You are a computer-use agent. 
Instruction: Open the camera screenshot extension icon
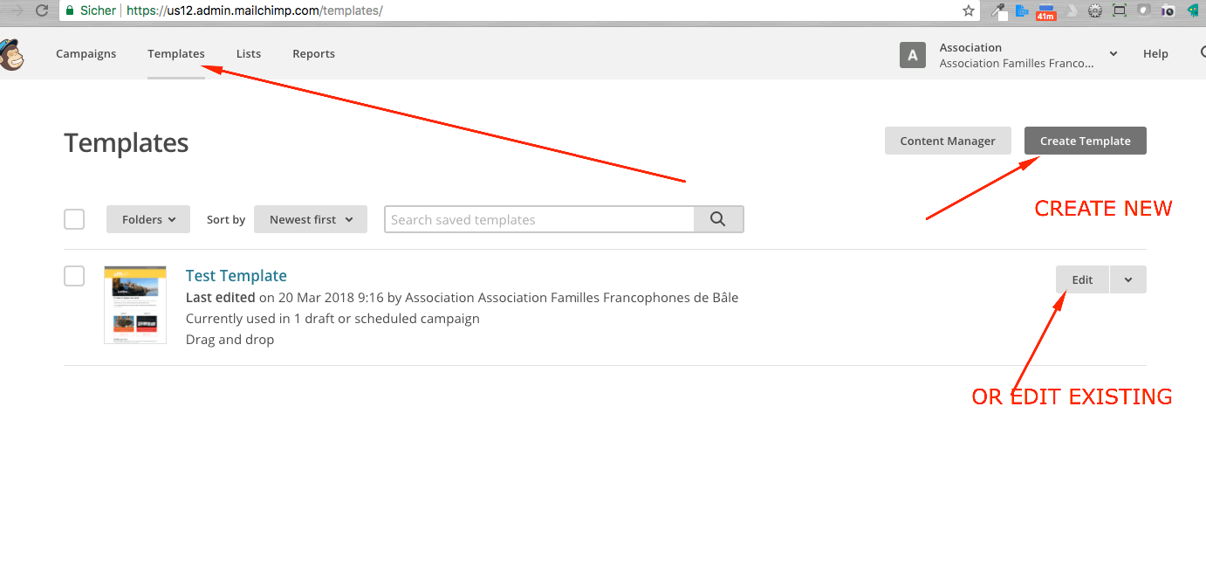1168,11
